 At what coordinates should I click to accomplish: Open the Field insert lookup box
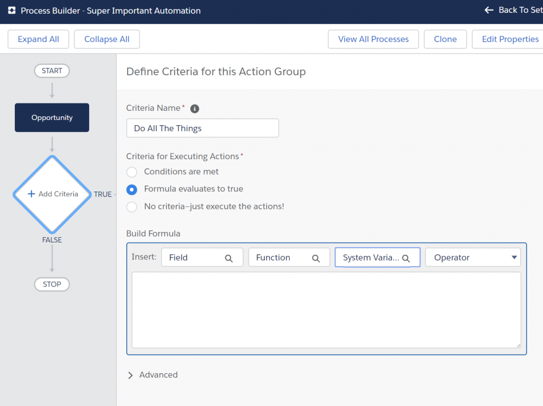[x=202, y=257]
